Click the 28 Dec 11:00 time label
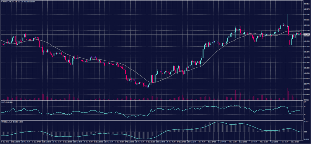The height and width of the screenshot is (144, 311). pos(150,142)
